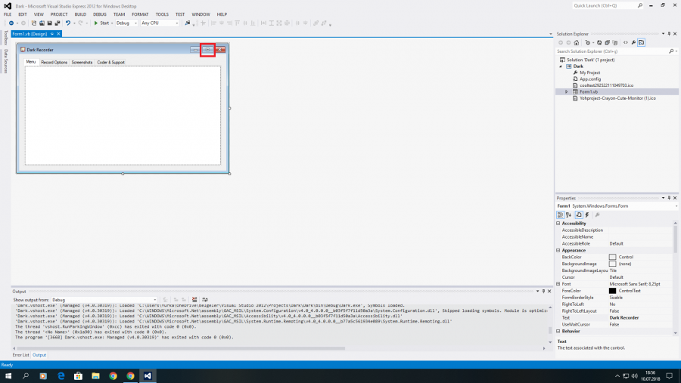Expand the Form1.vb tree node
The height and width of the screenshot is (383, 681).
point(566,92)
